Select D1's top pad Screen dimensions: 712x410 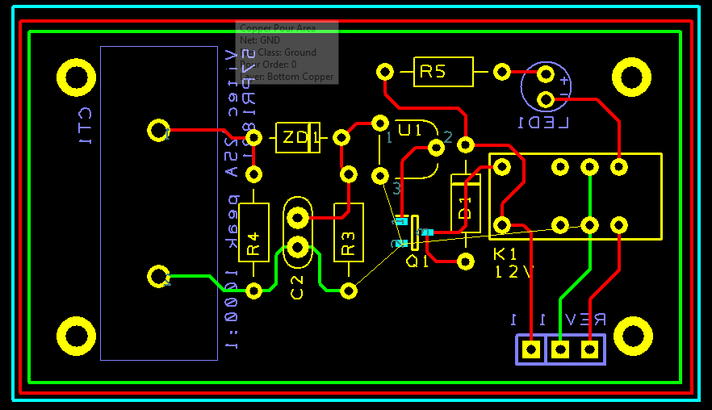click(466, 145)
